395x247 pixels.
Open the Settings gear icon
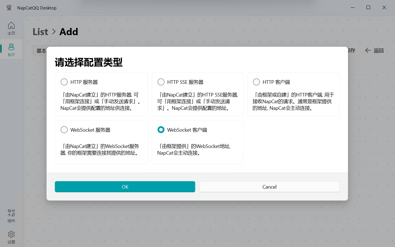pyautogui.click(x=11, y=234)
